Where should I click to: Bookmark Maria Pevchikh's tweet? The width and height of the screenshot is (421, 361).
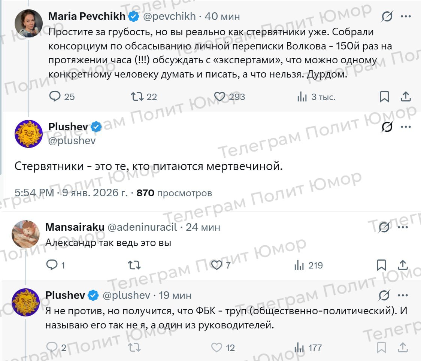point(384,97)
